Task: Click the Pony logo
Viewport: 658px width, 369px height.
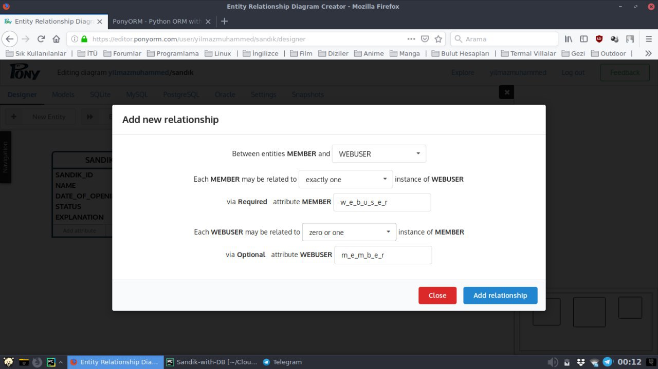Action: coord(25,72)
